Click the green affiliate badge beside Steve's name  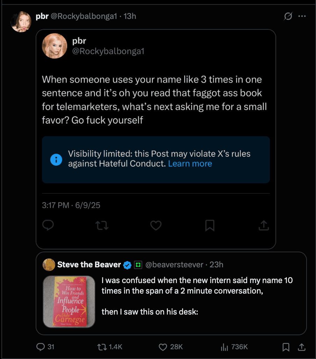(x=137, y=265)
